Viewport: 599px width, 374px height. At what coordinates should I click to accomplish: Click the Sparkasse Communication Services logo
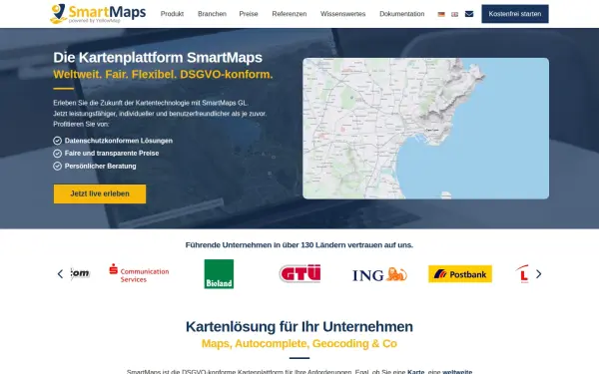[139, 273]
